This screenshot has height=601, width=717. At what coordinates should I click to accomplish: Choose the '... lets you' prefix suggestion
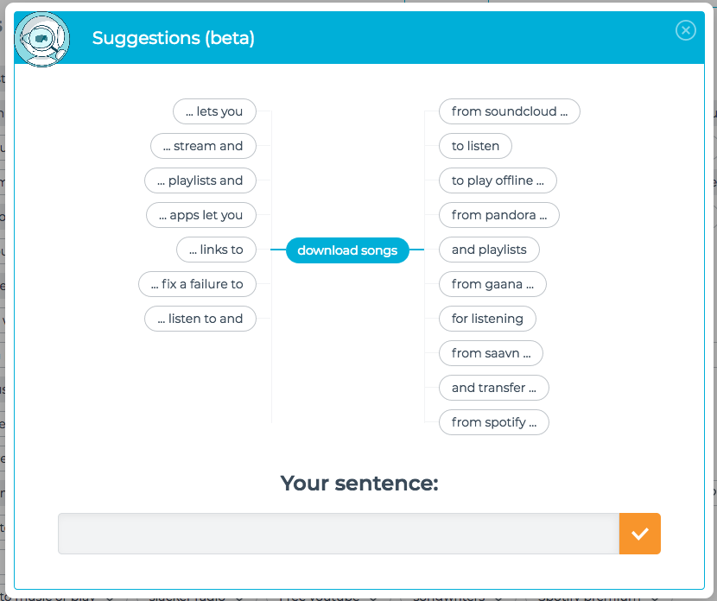[214, 111]
